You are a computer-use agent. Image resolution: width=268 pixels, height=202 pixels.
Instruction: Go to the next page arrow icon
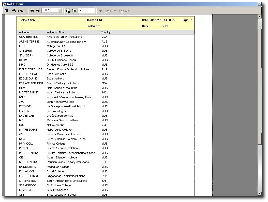(x=74, y=11)
